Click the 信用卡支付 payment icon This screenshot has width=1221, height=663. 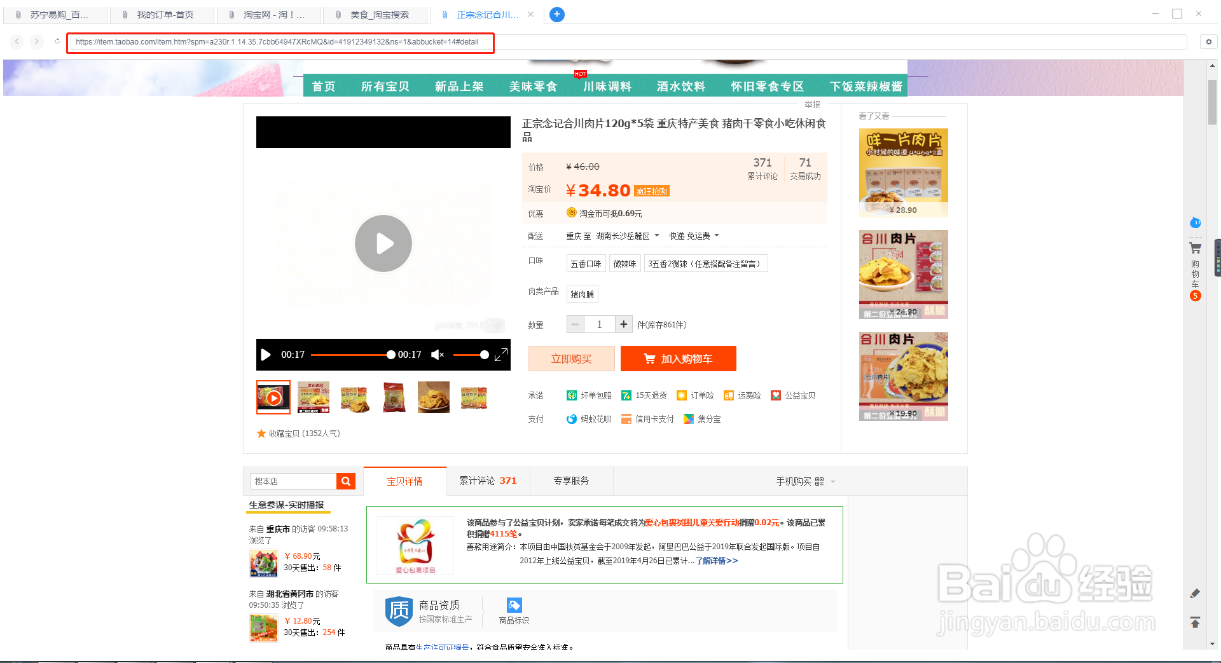[626, 419]
